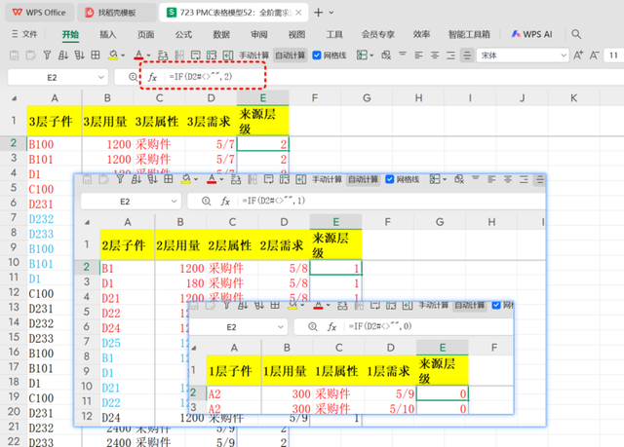Click cell D232 in row 7 of main sheet
624x447 pixels.
click(55, 218)
